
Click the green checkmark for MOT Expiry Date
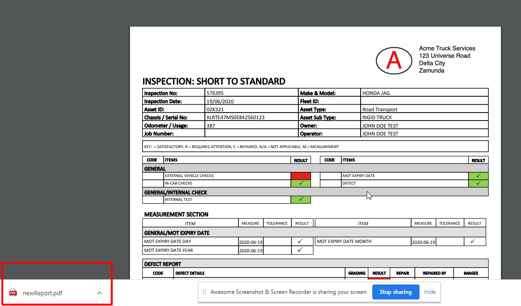[x=478, y=176]
